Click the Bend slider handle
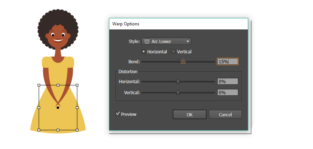Image resolution: width=313 pixels, height=149 pixels. pyautogui.click(x=183, y=61)
